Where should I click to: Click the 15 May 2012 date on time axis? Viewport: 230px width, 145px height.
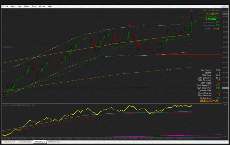(7, 139)
